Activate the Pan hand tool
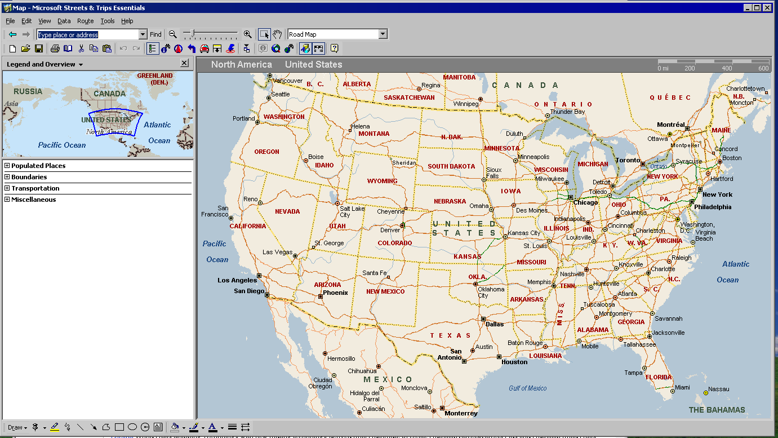Image resolution: width=778 pixels, height=438 pixels. (x=278, y=34)
